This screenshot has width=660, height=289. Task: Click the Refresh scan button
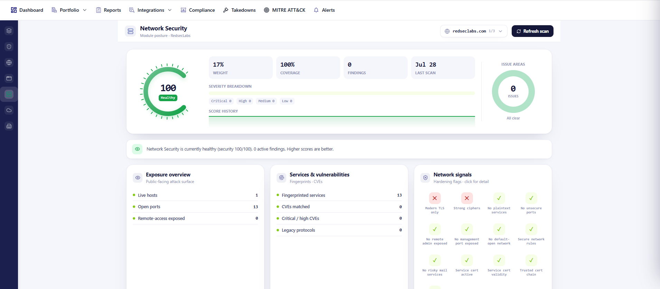point(532,31)
